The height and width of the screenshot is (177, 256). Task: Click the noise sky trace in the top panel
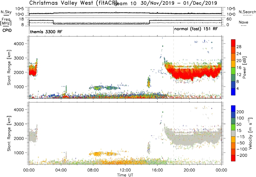pos(125,13)
